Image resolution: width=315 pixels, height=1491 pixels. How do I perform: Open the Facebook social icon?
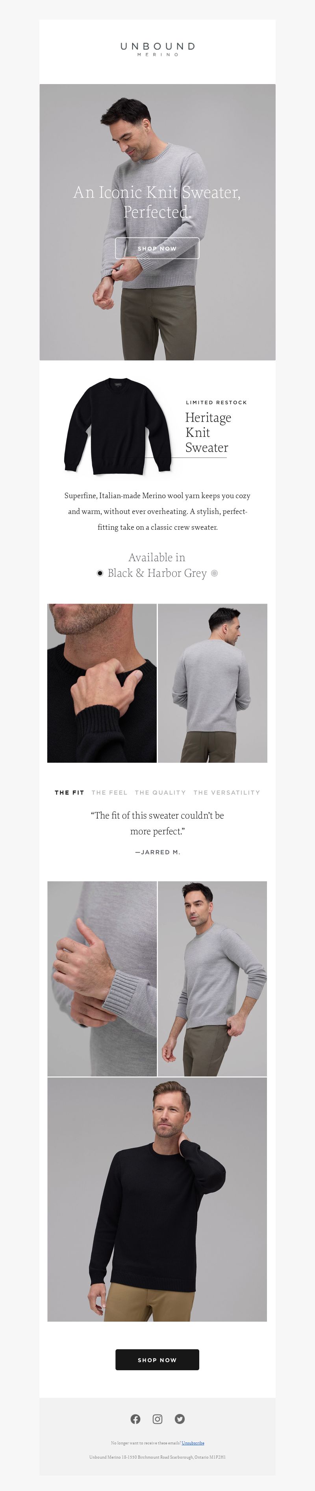pyautogui.click(x=135, y=1419)
